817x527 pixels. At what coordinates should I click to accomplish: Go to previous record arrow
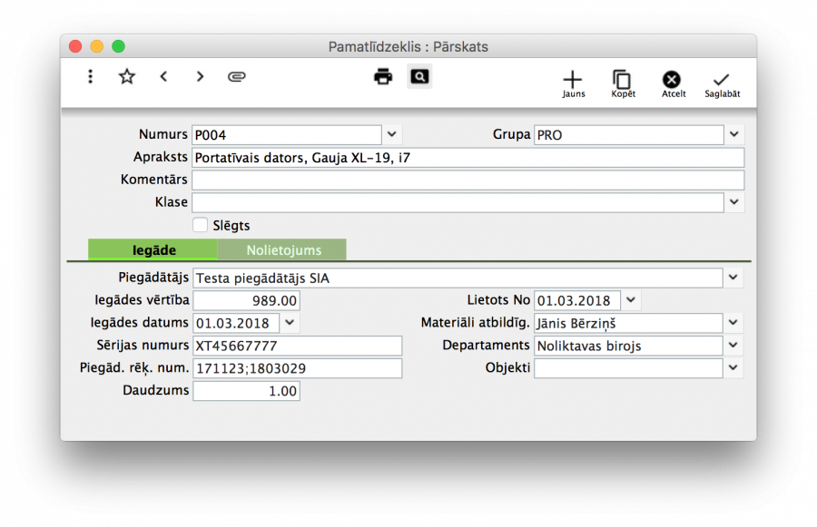coord(163,77)
